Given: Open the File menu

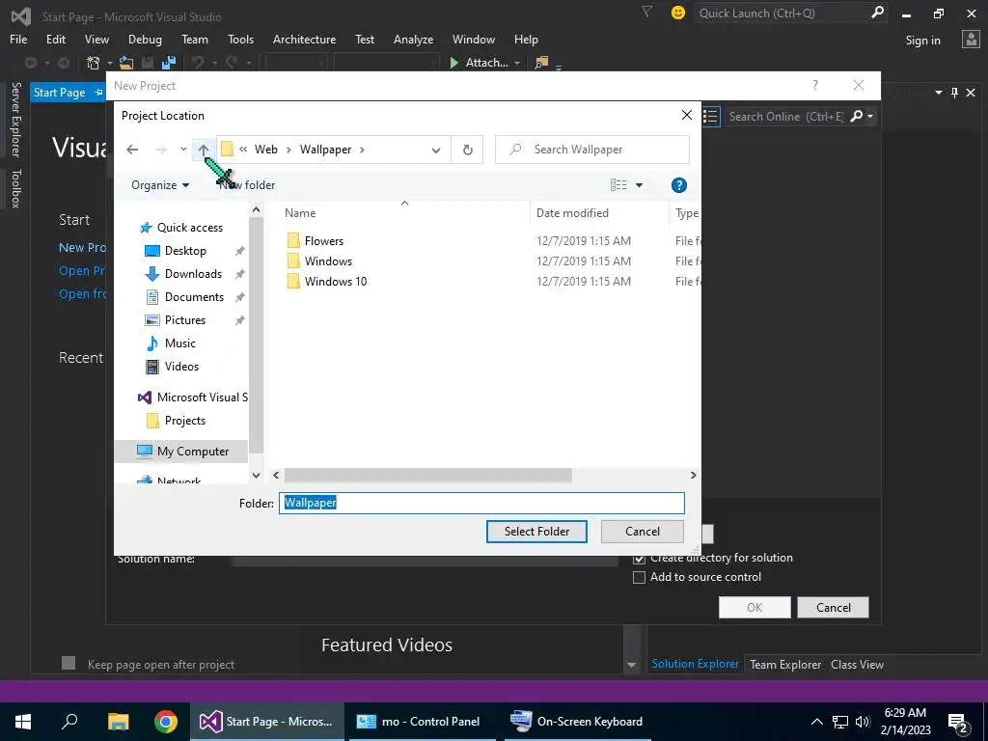Looking at the screenshot, I should (18, 39).
